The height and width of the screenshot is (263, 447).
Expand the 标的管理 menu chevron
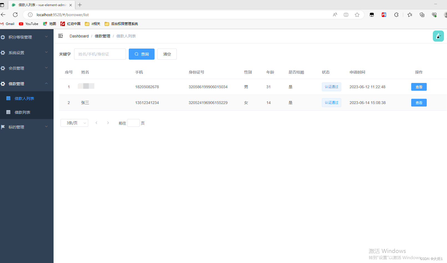[x=46, y=127]
